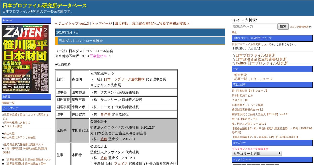This screenshot has height=165, width=314.
Task: Click the 検索 search button
Action: 283,26
